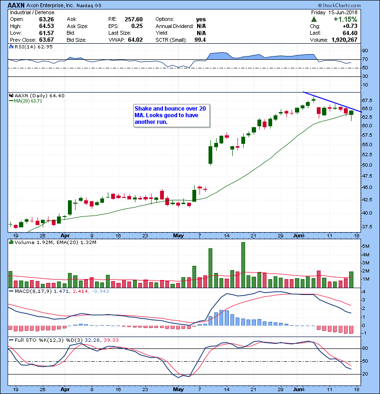
Task: Select the dark blue MACD legend line marker
Action: [x=11, y=291]
